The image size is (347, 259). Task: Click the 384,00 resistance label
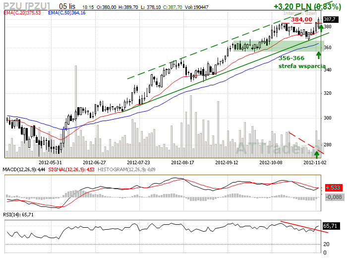pyautogui.click(x=301, y=19)
